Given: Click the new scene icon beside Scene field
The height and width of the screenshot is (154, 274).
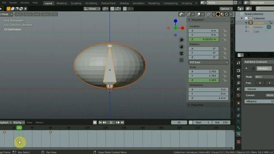Looking at the screenshot, I should (x=235, y=3).
